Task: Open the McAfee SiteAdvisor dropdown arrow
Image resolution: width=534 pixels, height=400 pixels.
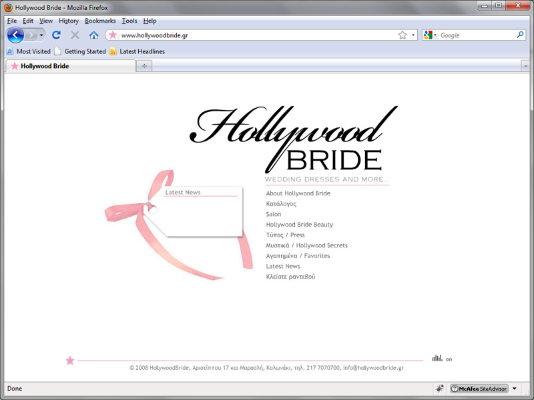Action: click(x=514, y=389)
